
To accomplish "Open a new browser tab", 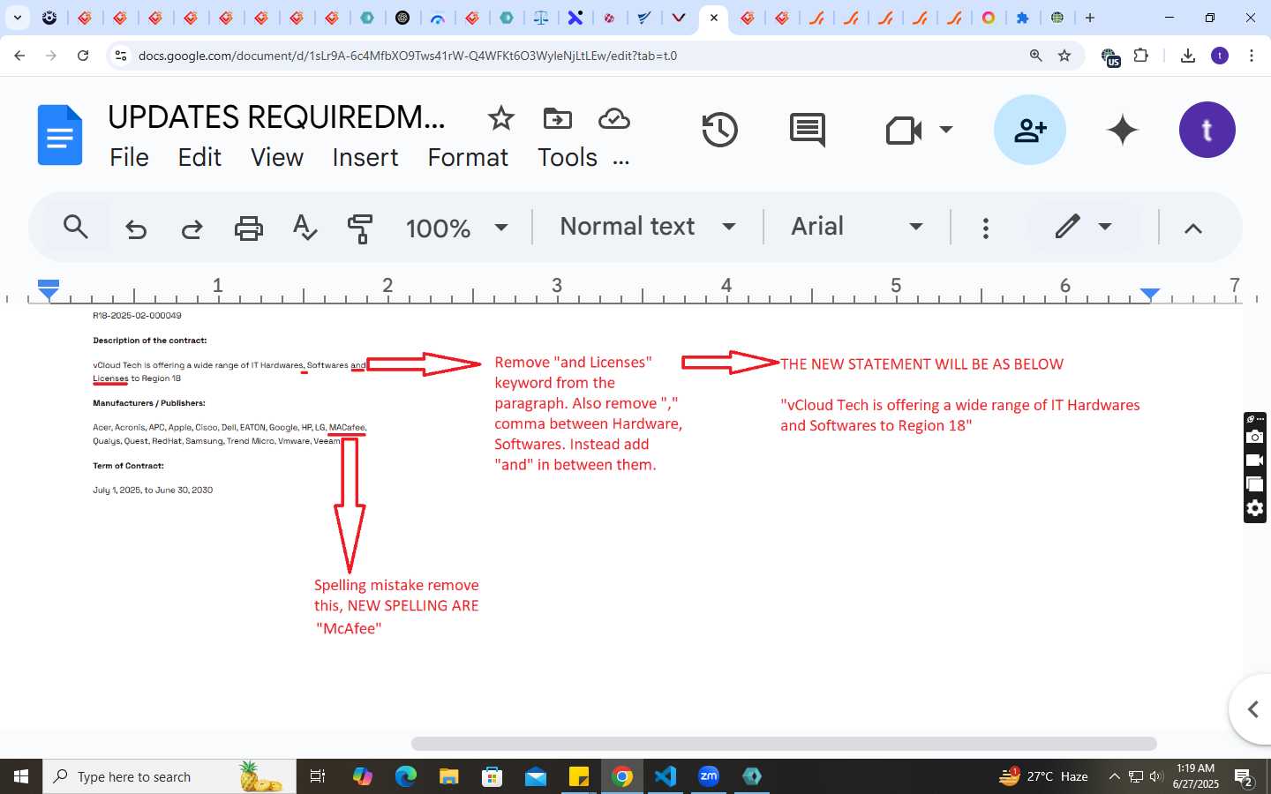I will tap(1090, 18).
